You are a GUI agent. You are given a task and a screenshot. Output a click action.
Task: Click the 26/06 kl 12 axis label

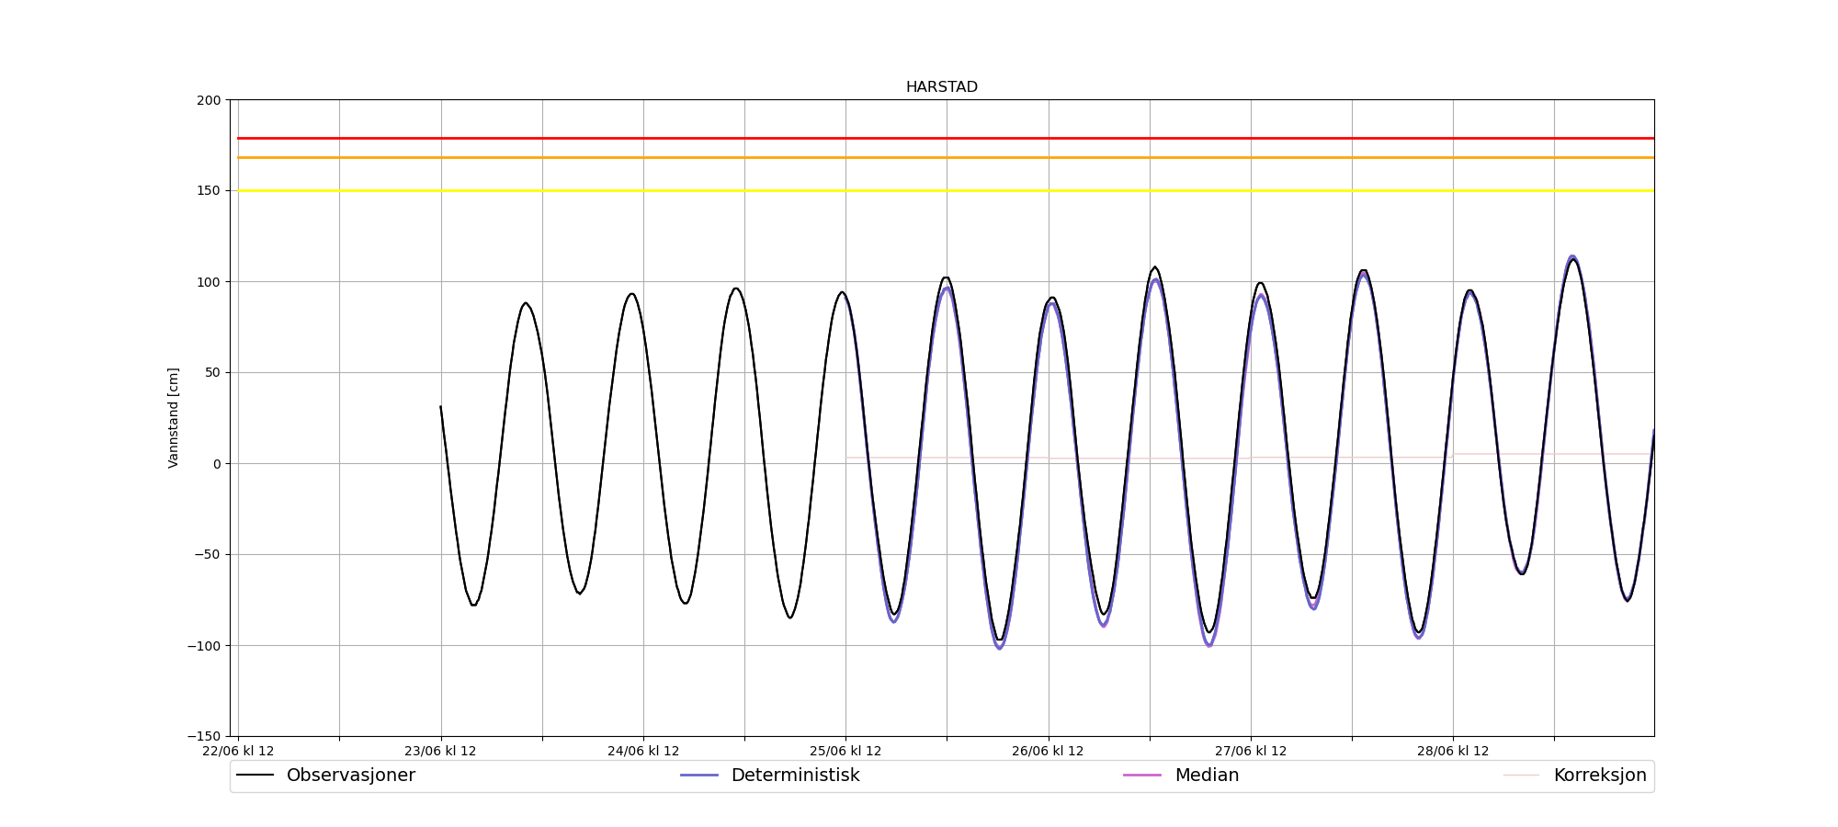pos(1048,752)
